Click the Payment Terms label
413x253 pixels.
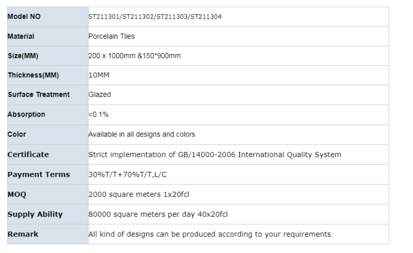pos(39,175)
